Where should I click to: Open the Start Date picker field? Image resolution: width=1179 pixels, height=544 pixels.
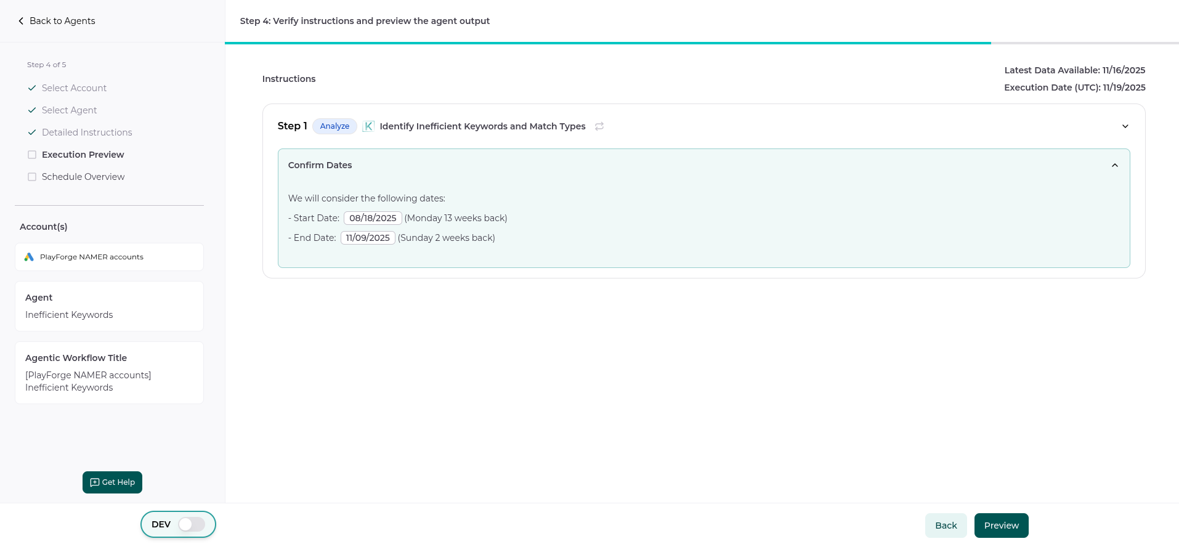click(x=373, y=218)
